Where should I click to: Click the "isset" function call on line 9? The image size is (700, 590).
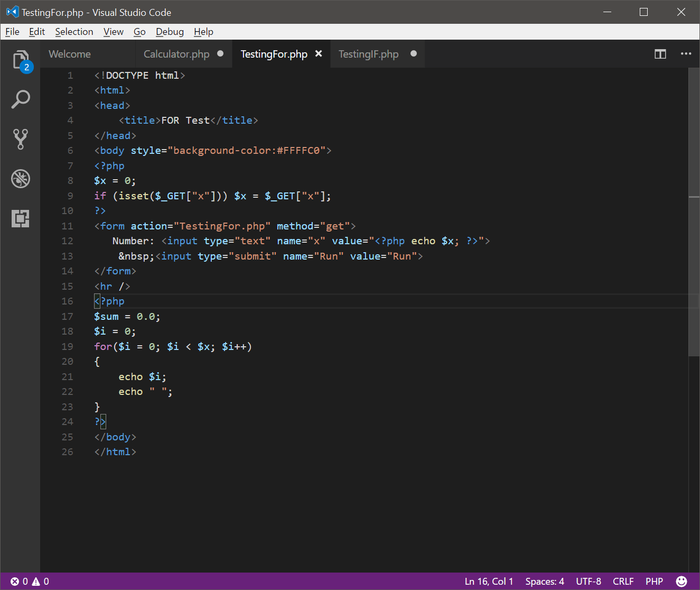tap(134, 196)
